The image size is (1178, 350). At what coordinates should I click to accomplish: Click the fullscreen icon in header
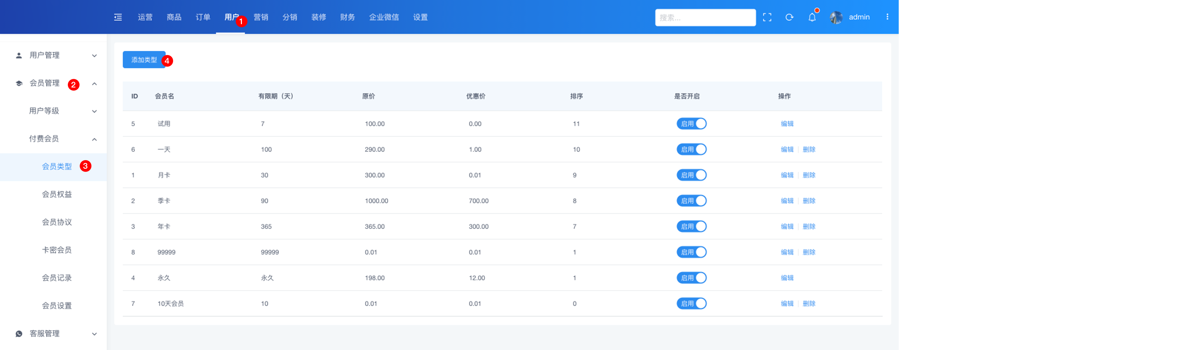click(x=767, y=17)
